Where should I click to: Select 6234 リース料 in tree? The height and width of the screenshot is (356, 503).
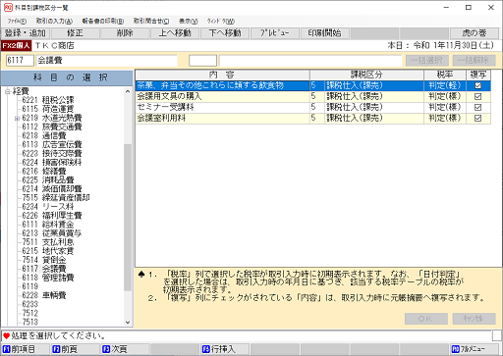click(48, 207)
